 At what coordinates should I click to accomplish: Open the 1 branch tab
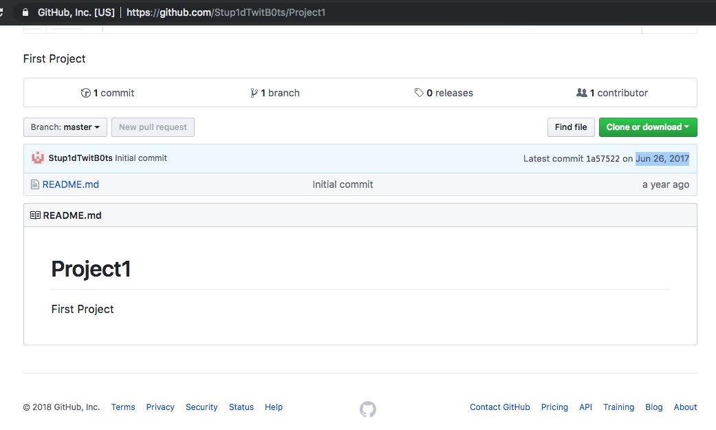click(275, 93)
